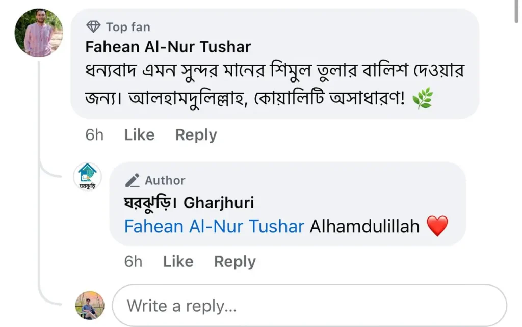Click the Top fan diamond badge icon
522x327 pixels.
coord(93,26)
